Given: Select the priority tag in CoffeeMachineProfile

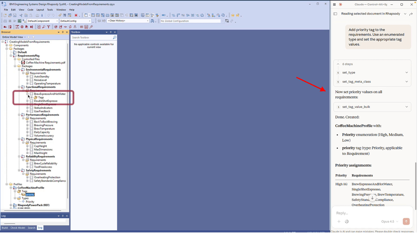Looking at the screenshot, I should point(30,195).
